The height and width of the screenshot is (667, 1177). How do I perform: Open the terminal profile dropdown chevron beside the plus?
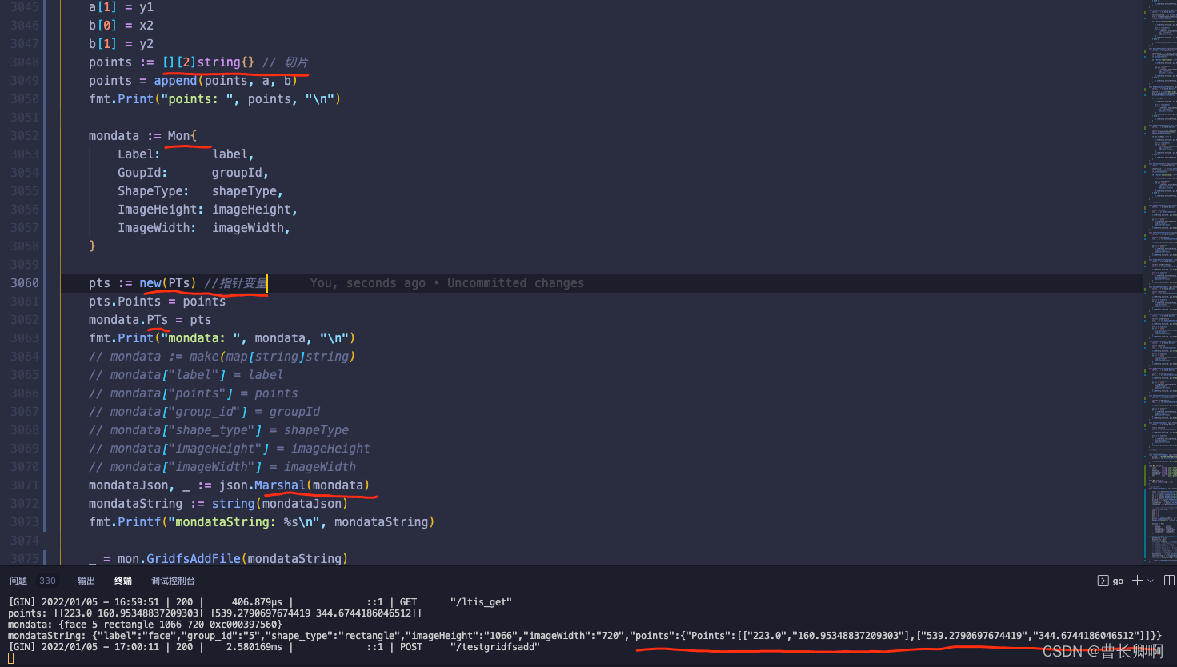click(1150, 581)
